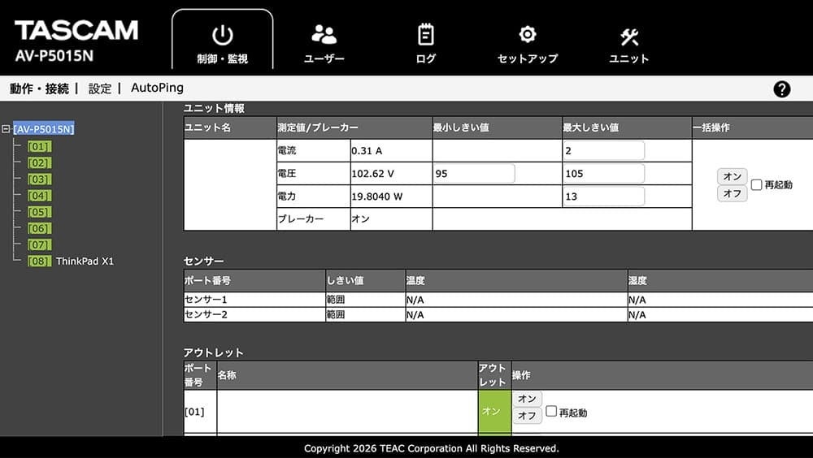Open the ユーザー users icon

click(324, 35)
